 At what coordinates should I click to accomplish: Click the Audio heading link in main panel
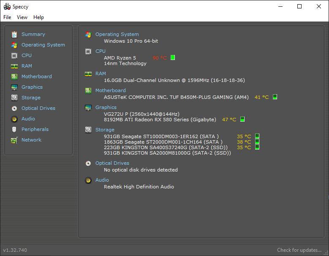[102, 180]
